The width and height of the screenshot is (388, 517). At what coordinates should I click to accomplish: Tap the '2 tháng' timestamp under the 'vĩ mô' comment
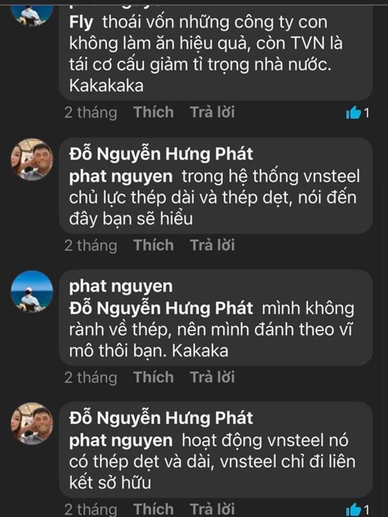click(91, 377)
